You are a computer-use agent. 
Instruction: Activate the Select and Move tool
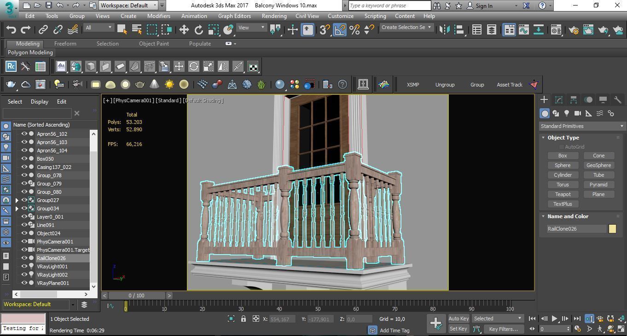point(184,29)
